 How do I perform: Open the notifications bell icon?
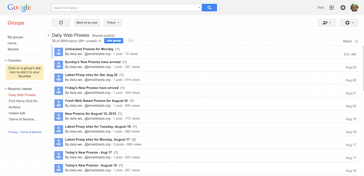click(x=343, y=8)
